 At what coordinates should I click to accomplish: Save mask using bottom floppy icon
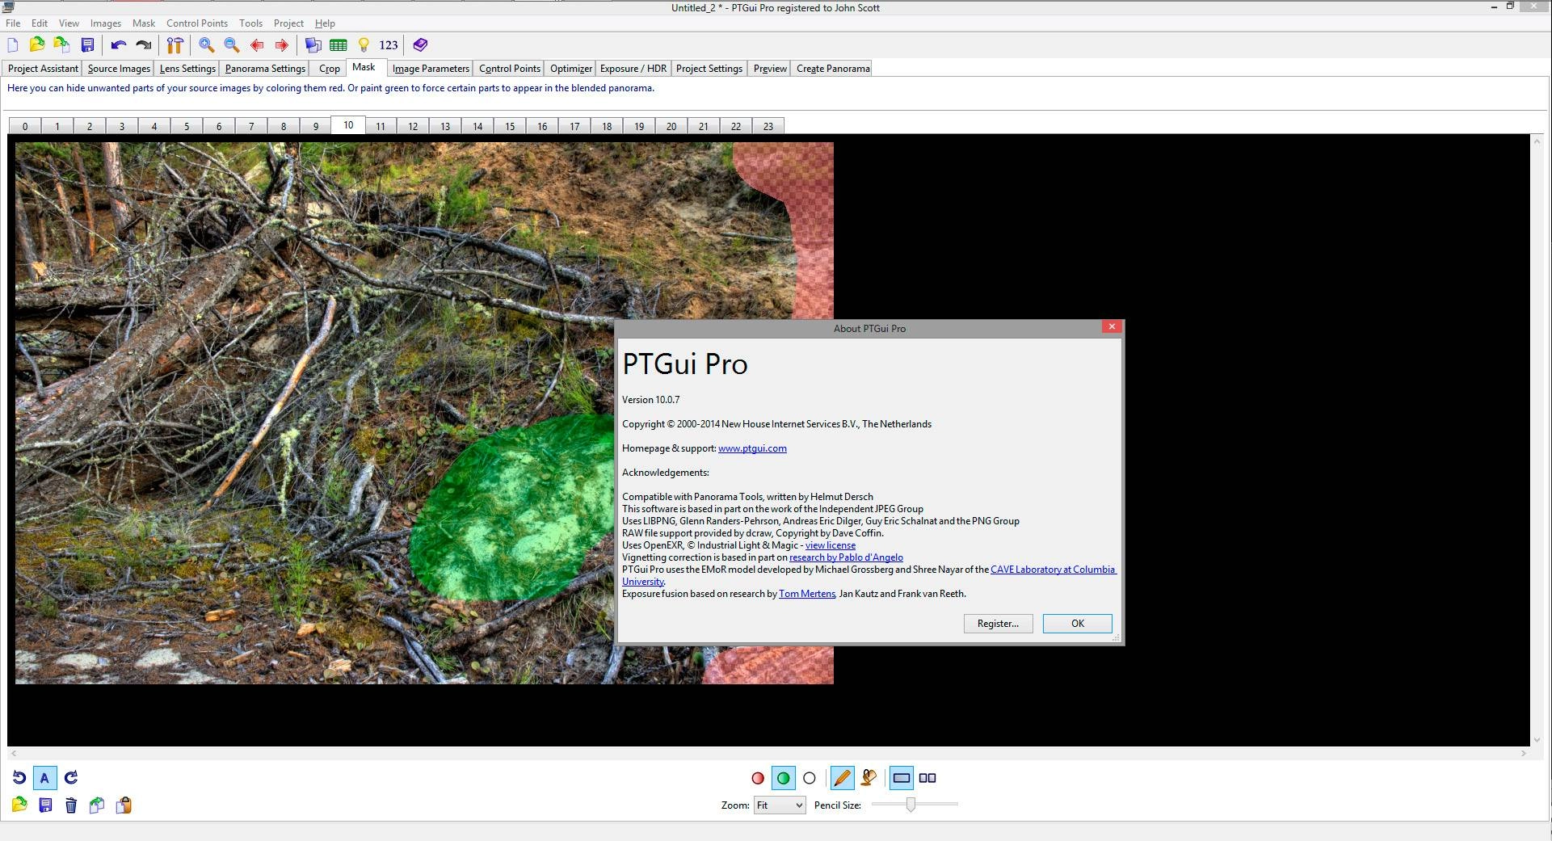pos(45,805)
